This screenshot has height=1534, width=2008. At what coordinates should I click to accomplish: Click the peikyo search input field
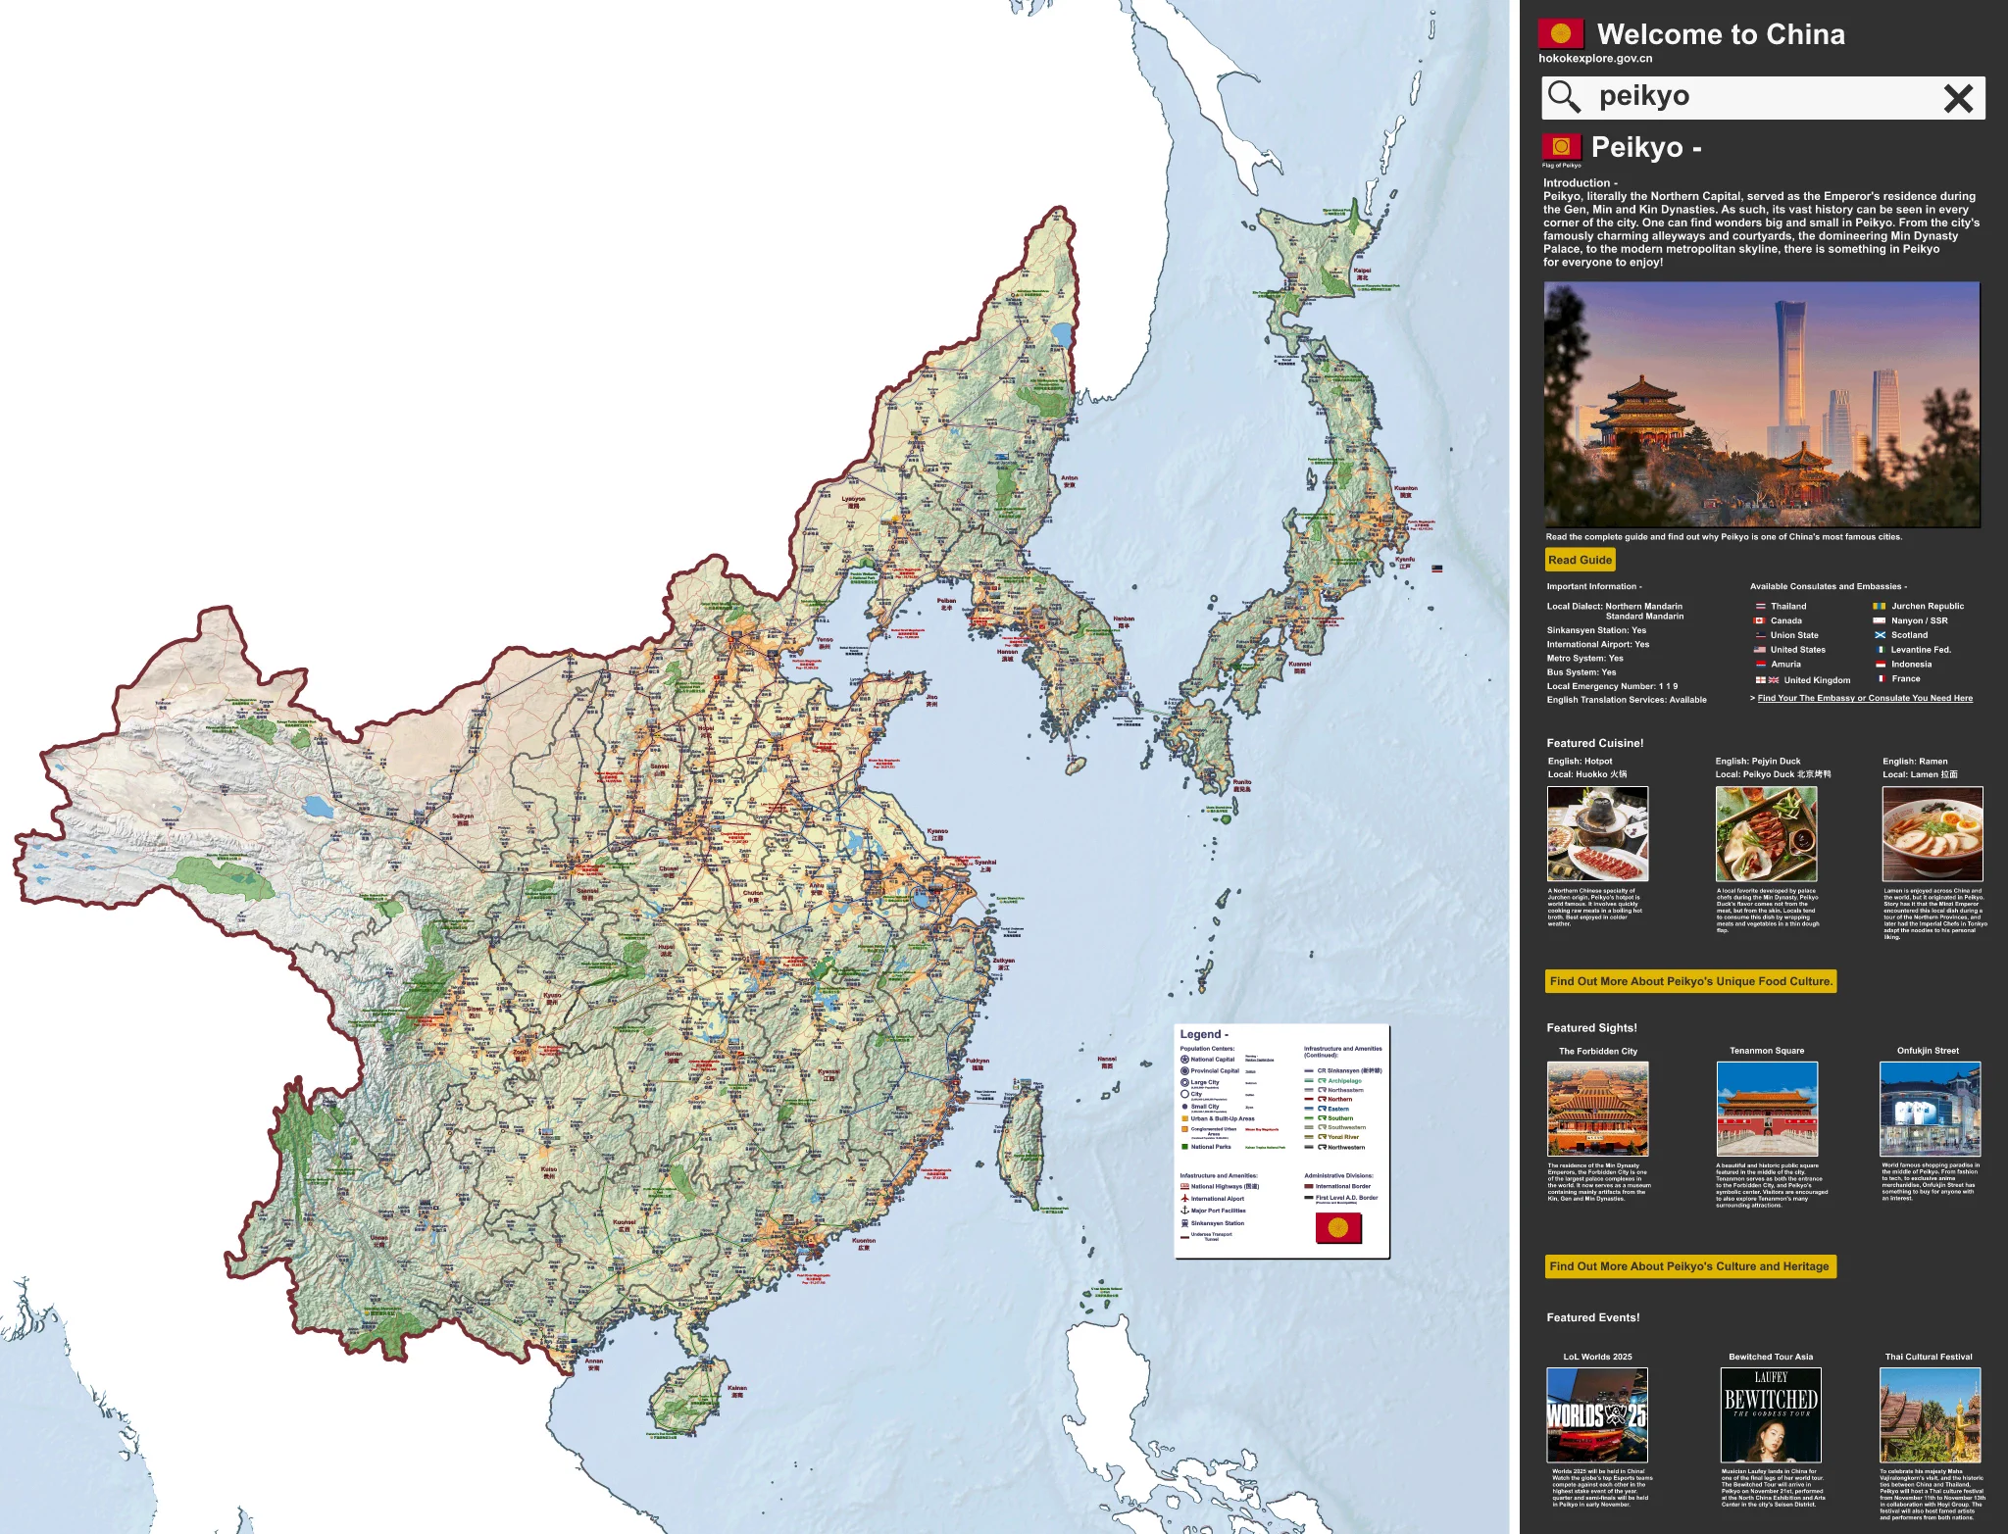click(x=1763, y=97)
